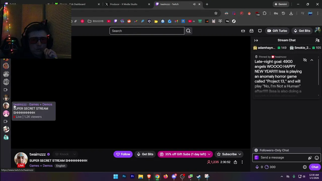Show hidden system tray icons
322x181 pixels.
[282, 176]
